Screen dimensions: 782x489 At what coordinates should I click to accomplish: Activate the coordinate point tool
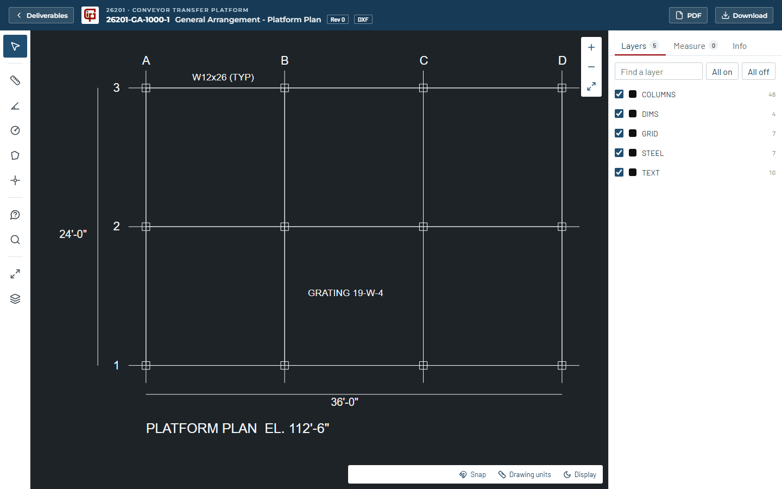point(15,180)
